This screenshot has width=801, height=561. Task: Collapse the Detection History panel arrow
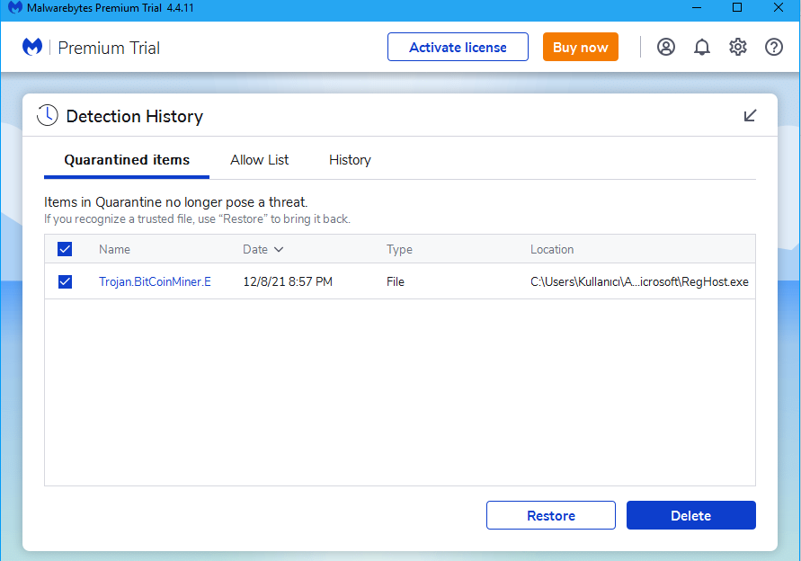750,115
